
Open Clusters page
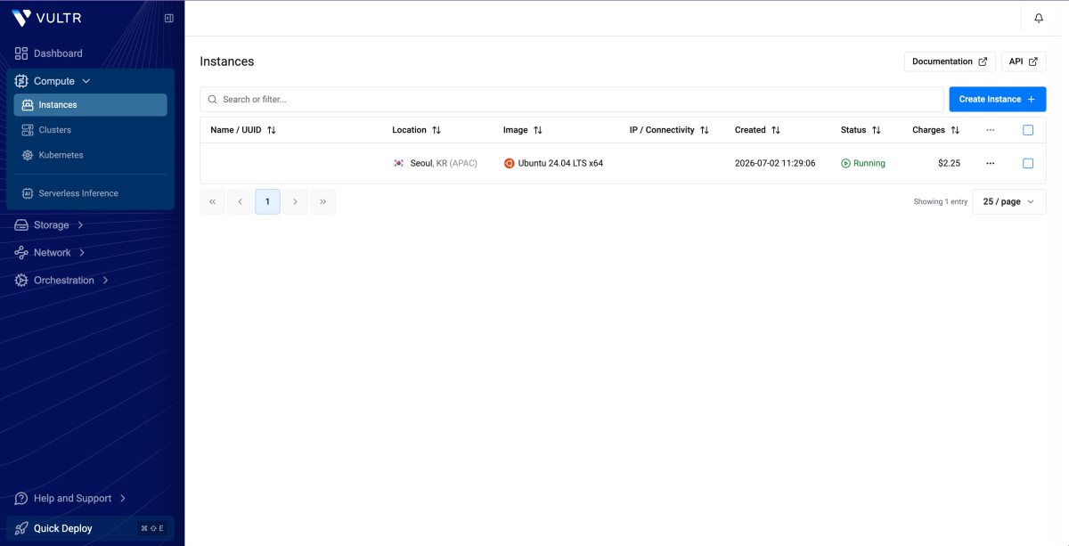[x=55, y=130]
